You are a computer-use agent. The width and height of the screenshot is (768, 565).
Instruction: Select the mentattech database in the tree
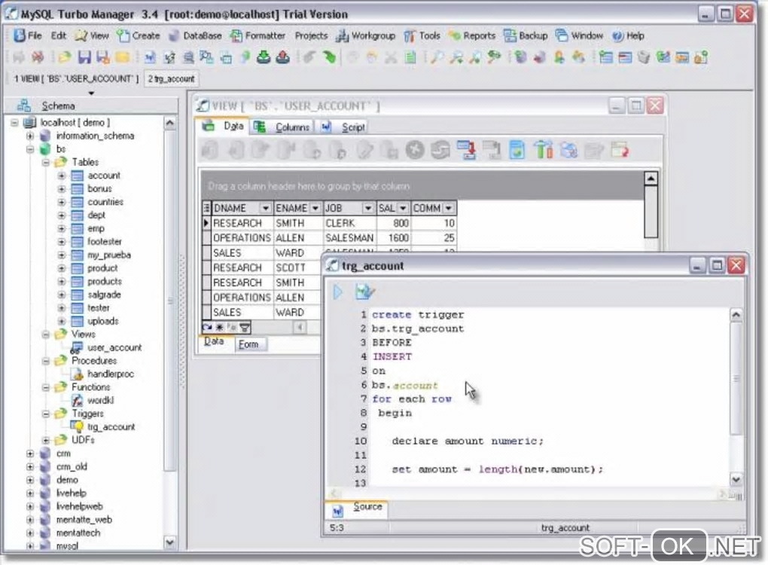tap(78, 533)
